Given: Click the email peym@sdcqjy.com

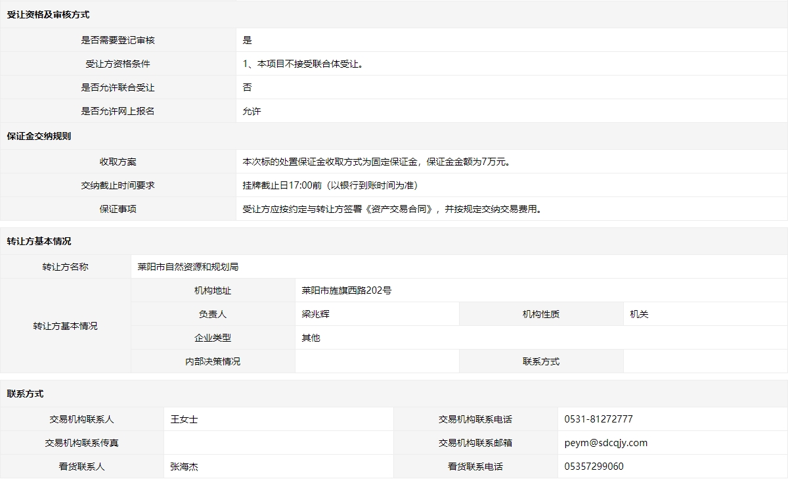Looking at the screenshot, I should pos(605,443).
